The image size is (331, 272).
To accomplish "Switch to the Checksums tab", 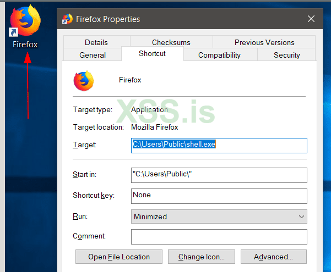I will click(171, 42).
